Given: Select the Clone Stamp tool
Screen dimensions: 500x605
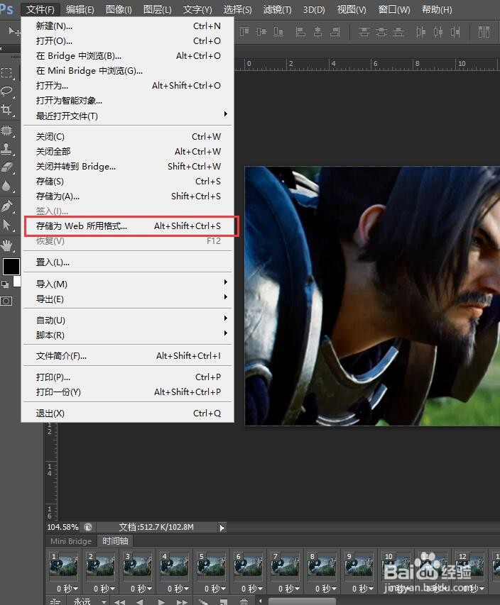Looking at the screenshot, I should (x=6, y=149).
